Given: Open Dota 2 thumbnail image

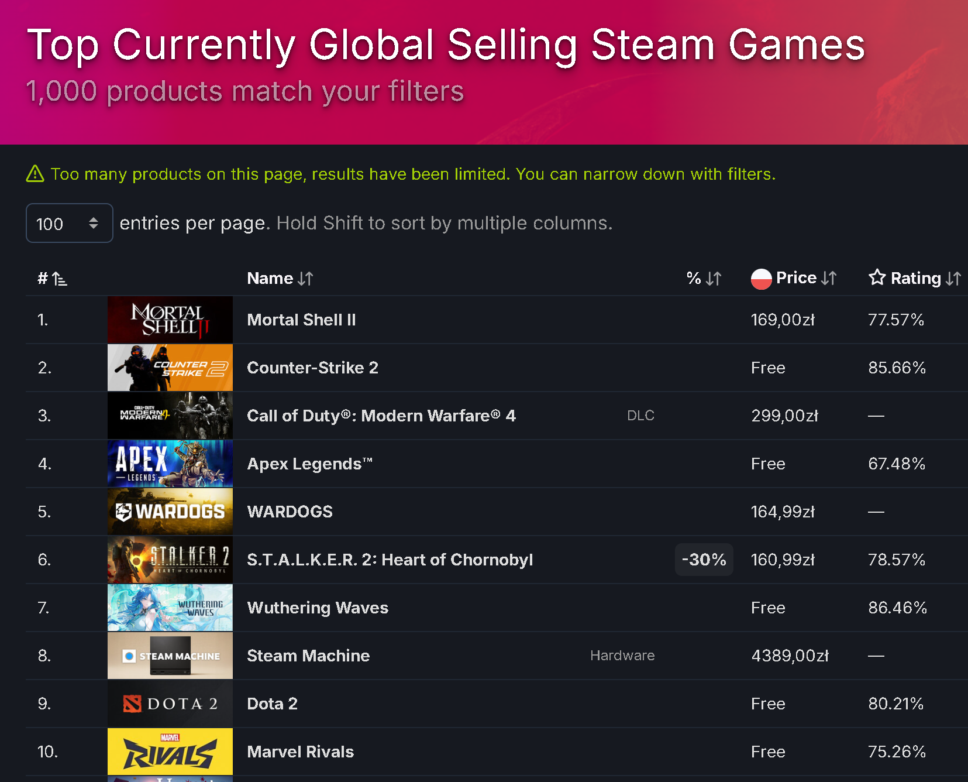Looking at the screenshot, I should 170,704.
